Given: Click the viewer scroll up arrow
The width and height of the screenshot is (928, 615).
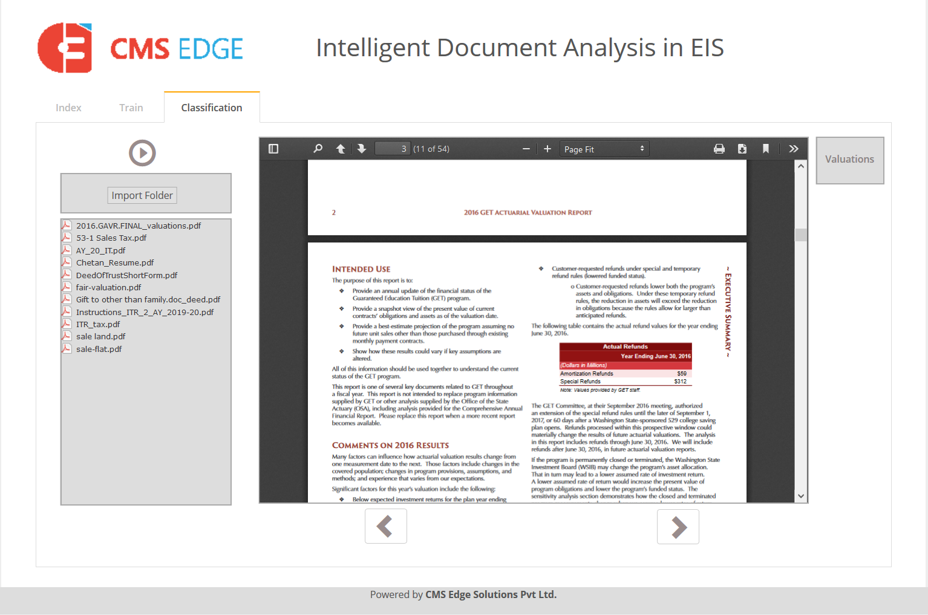Looking at the screenshot, I should 801,166.
